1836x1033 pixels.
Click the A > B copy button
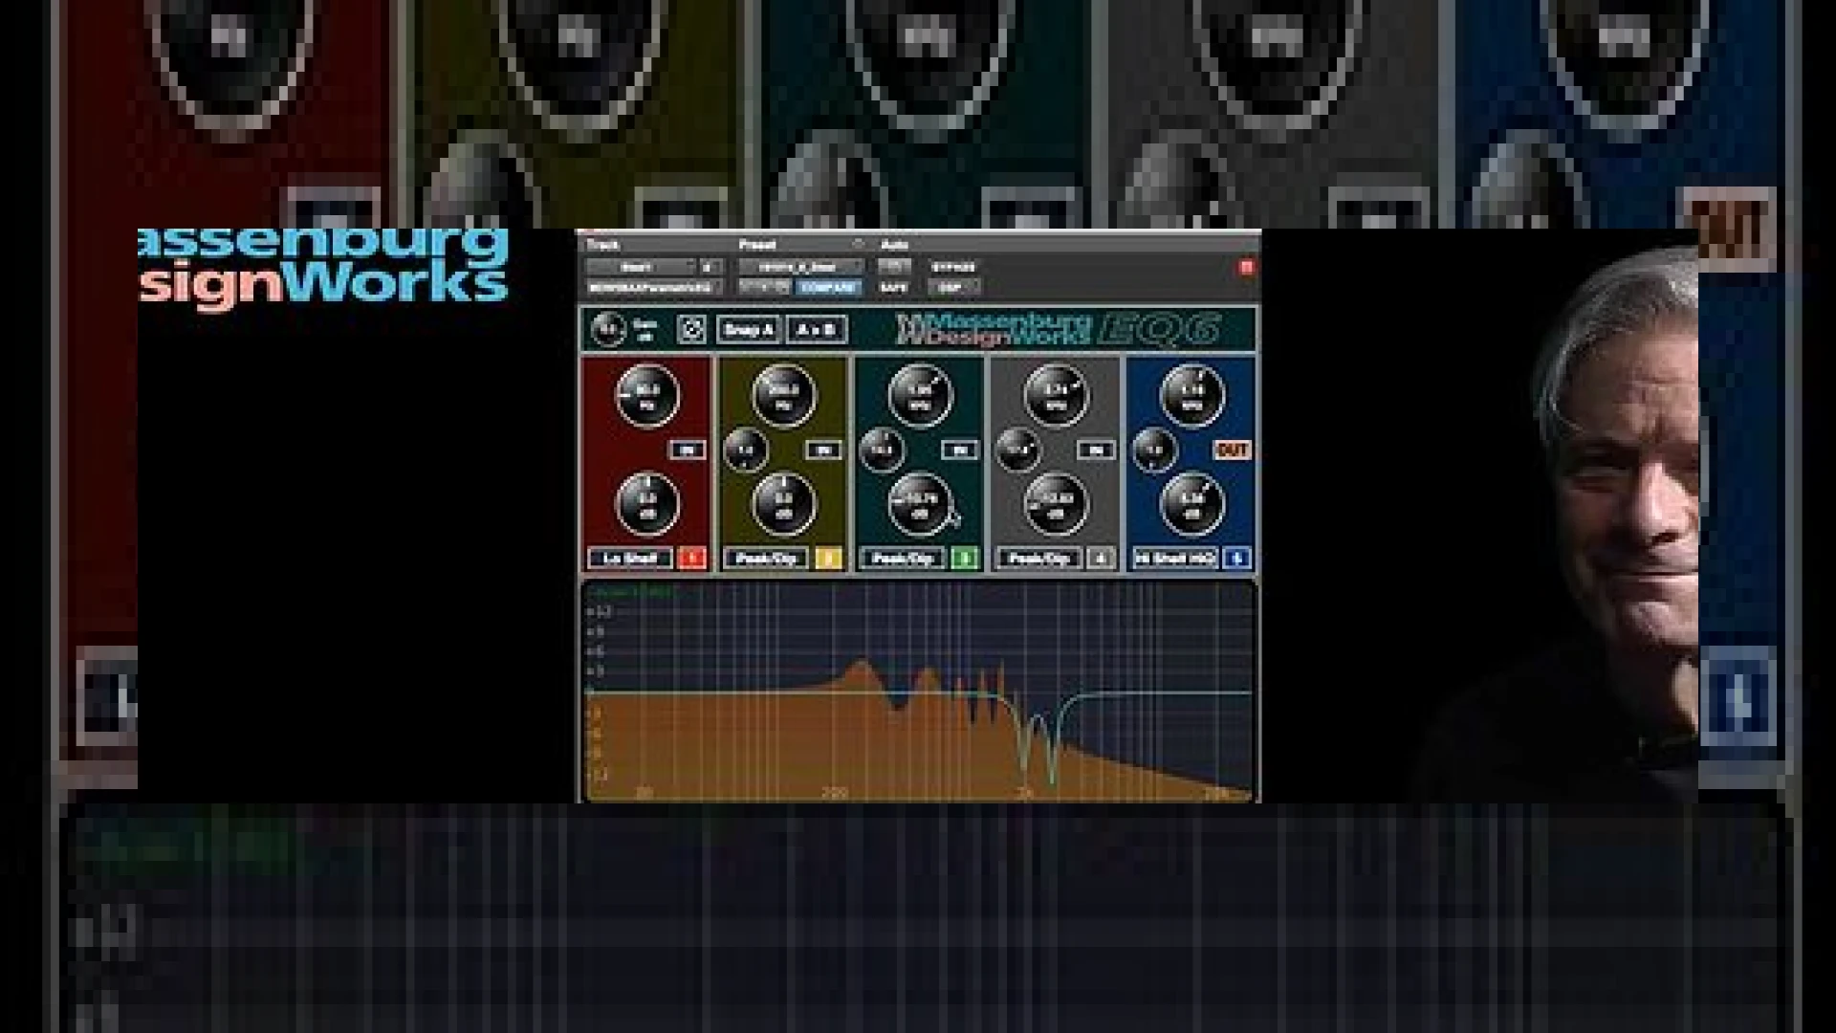point(816,330)
